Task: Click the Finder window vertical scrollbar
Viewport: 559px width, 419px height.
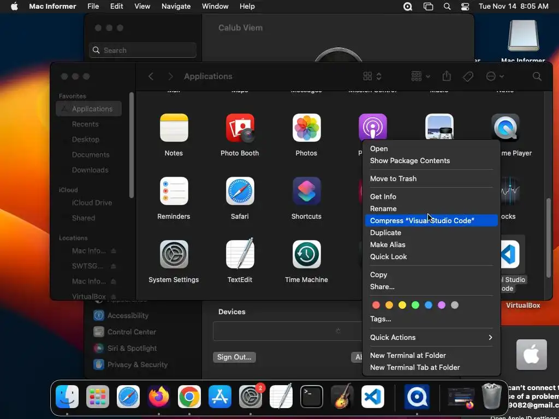Action: click(549, 238)
